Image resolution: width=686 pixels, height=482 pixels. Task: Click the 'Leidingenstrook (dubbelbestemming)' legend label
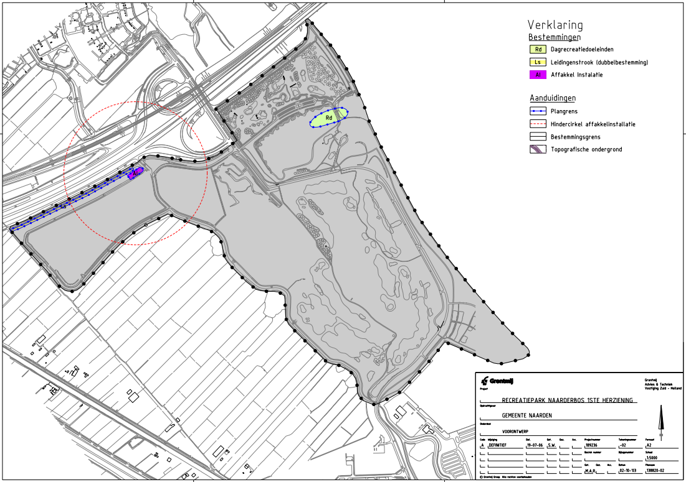point(599,62)
